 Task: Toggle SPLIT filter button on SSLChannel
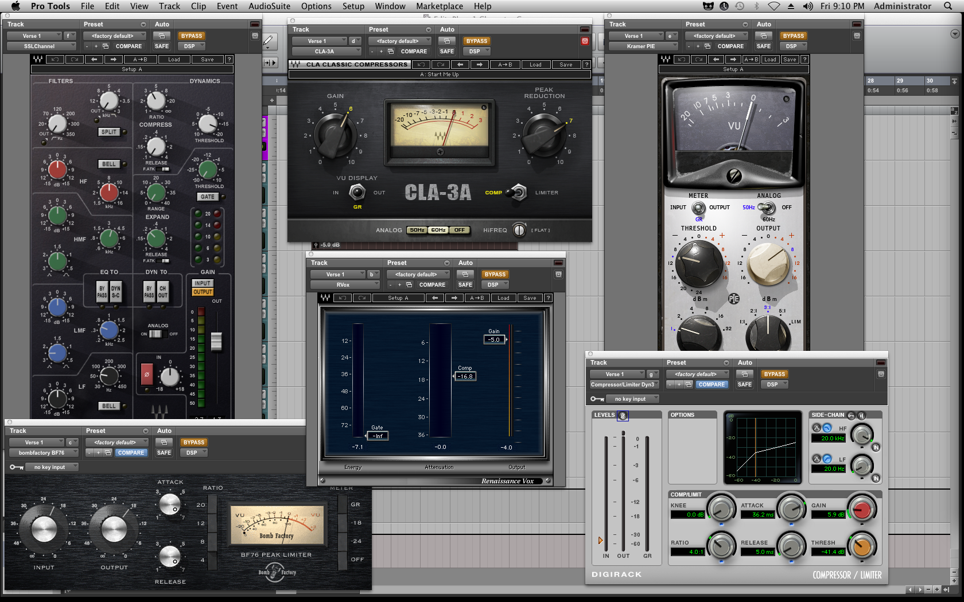[x=108, y=132]
